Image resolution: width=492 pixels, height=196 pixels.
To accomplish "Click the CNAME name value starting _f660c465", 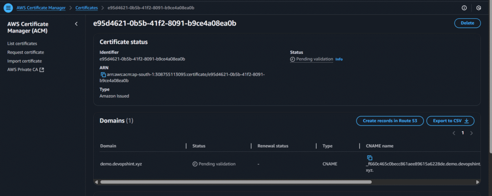I will tap(423, 167).
